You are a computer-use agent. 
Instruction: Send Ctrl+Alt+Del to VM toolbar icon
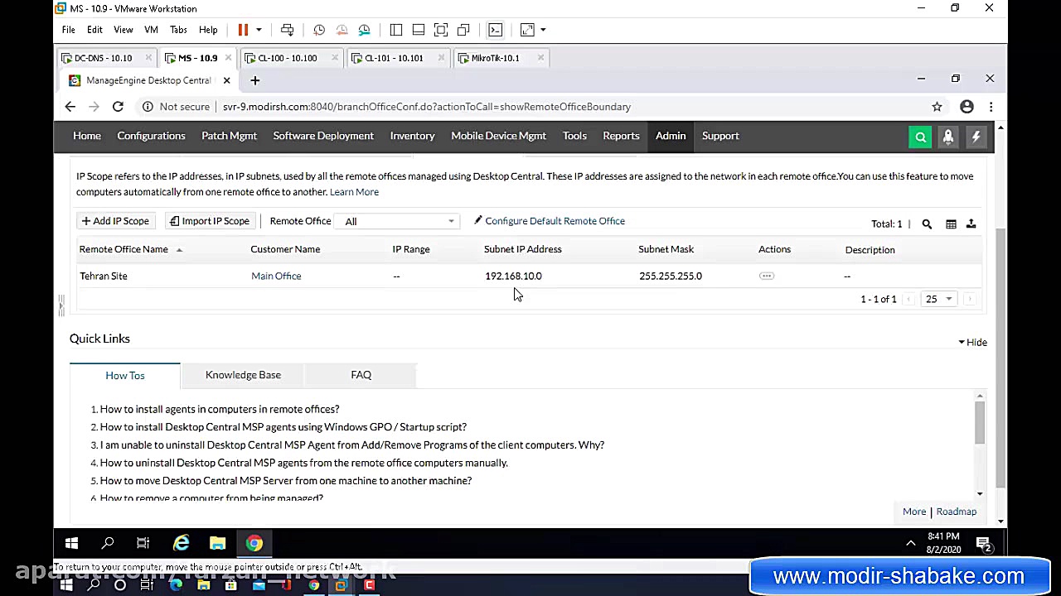[x=287, y=30]
